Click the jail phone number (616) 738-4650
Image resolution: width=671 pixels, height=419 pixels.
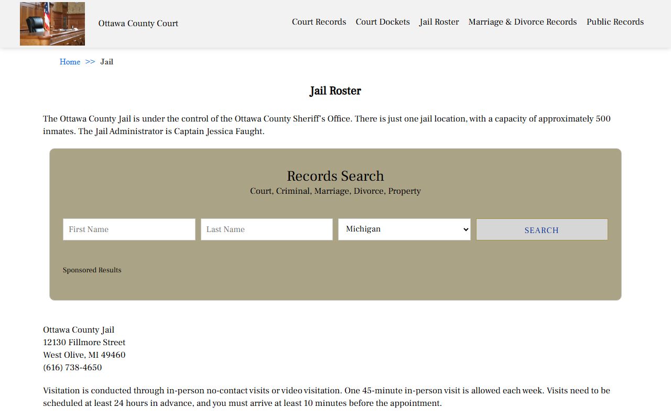coord(72,368)
